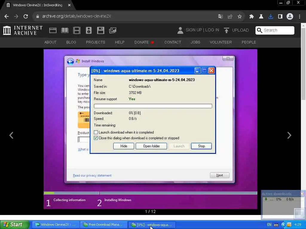Screen dimensions: 306x229
Task: Click the user avatar icon beside Sign Up
Action: point(180,30)
